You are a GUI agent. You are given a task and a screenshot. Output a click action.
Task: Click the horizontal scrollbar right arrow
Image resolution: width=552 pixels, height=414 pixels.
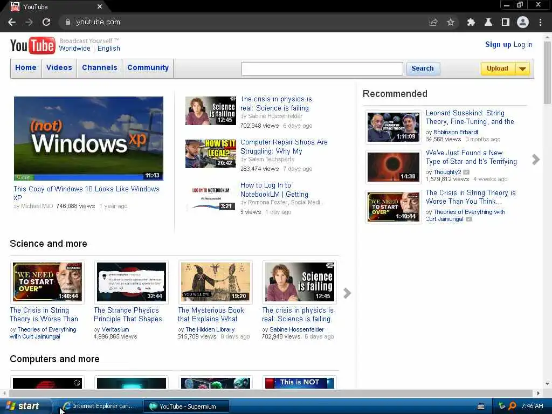click(x=539, y=393)
